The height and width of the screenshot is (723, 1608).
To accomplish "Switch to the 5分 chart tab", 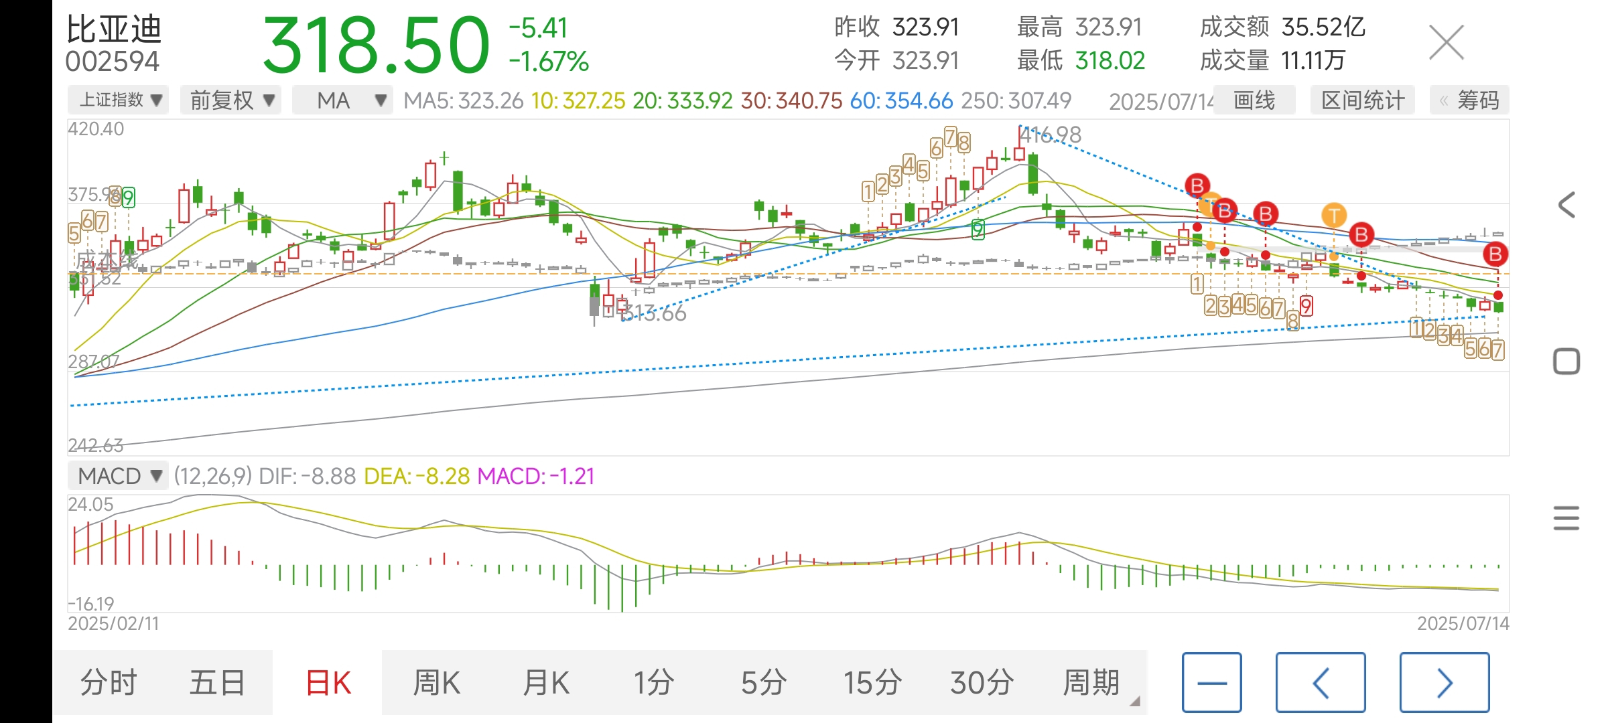I will point(763,683).
